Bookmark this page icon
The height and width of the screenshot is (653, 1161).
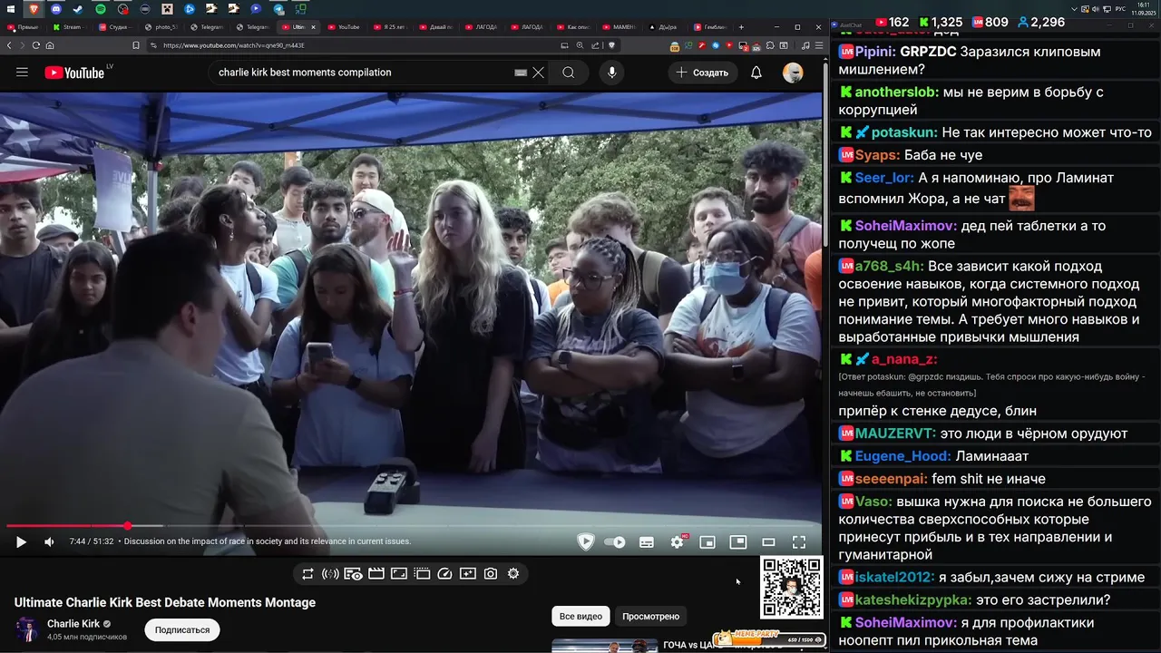coord(136,45)
